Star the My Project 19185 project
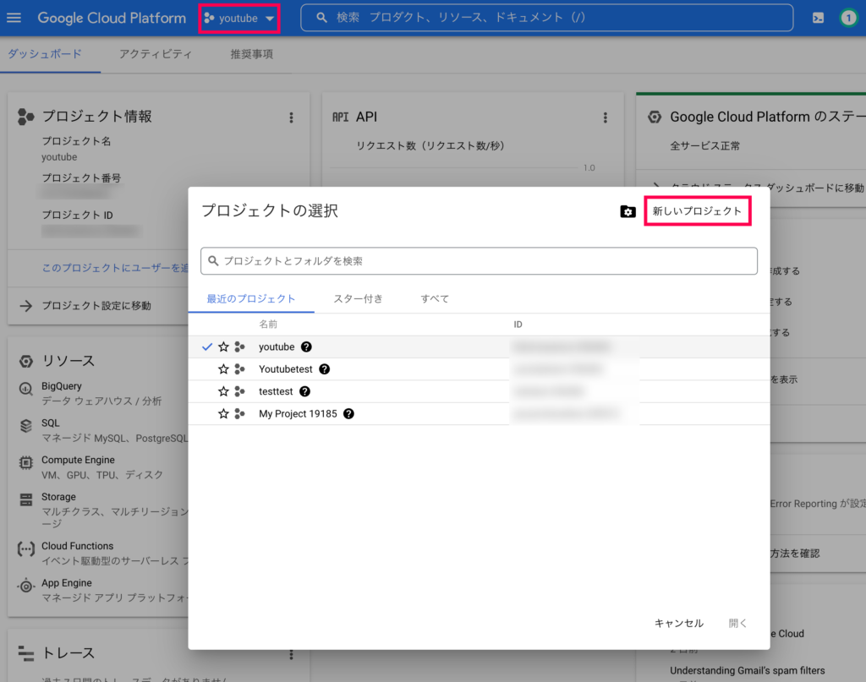Image resolution: width=866 pixels, height=682 pixels. [223, 414]
